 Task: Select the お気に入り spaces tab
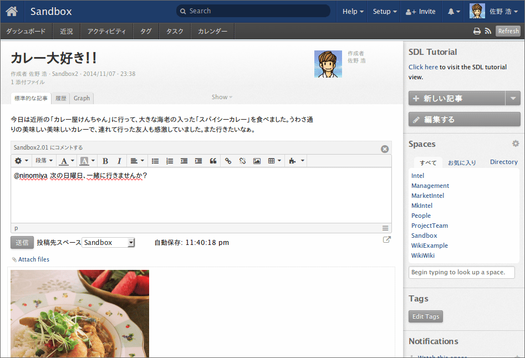click(x=462, y=162)
